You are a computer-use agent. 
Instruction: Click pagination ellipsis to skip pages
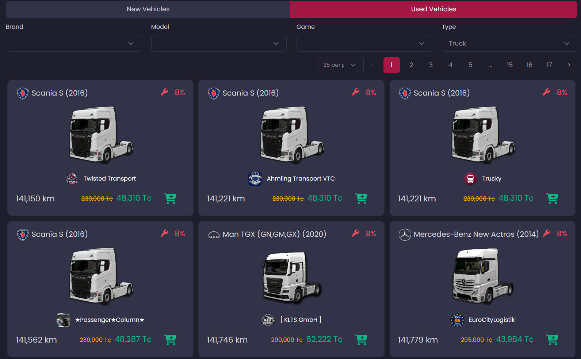coord(490,65)
